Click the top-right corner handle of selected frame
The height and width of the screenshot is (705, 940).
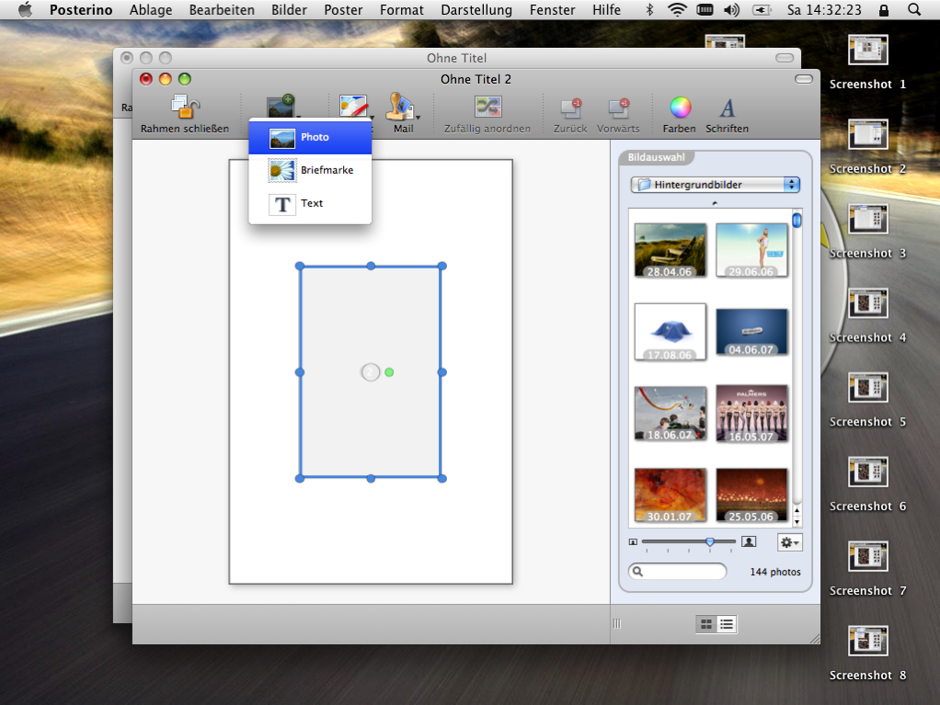pos(441,266)
